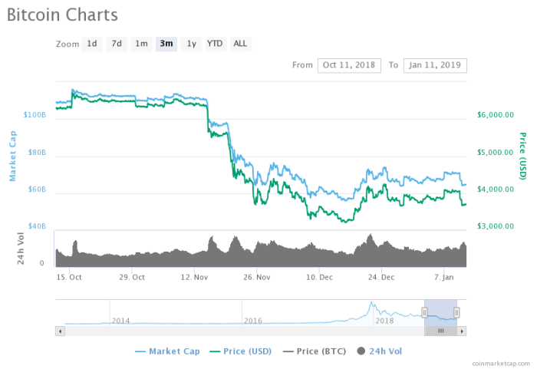Click the navigator scrollbar thumb grip
This screenshot has width=537, height=369.
coord(440,331)
